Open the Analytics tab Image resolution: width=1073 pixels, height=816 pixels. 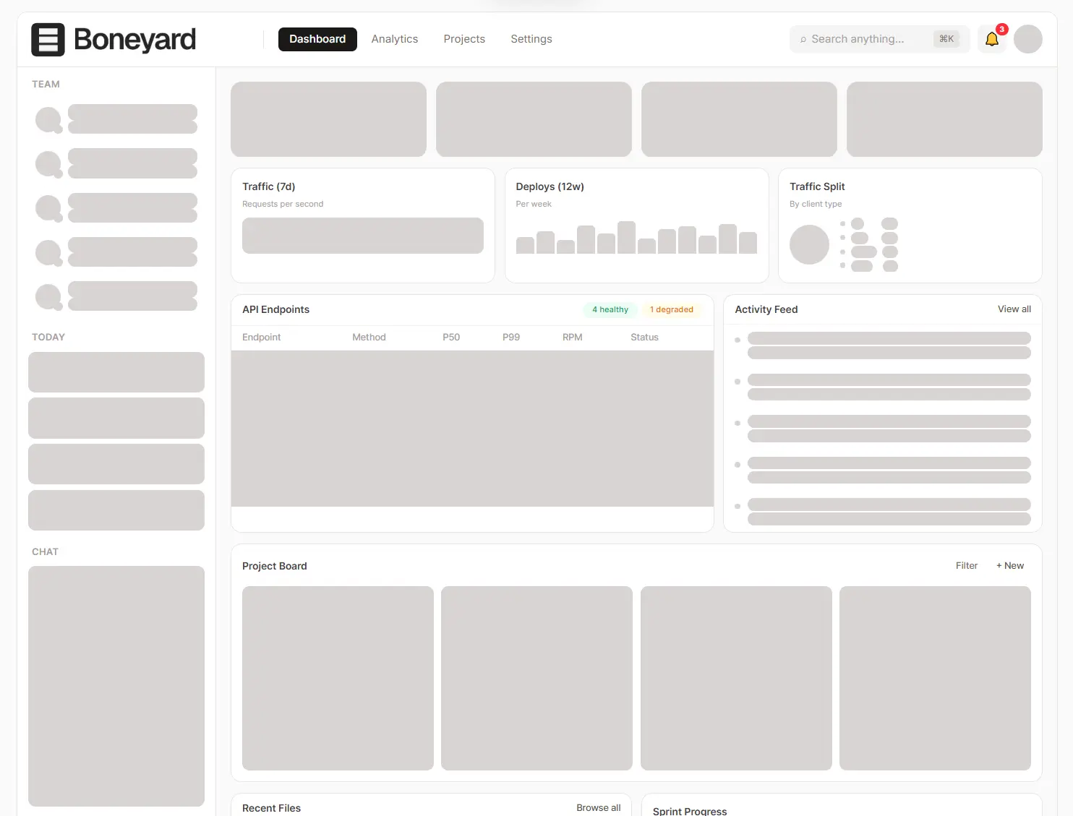click(394, 39)
